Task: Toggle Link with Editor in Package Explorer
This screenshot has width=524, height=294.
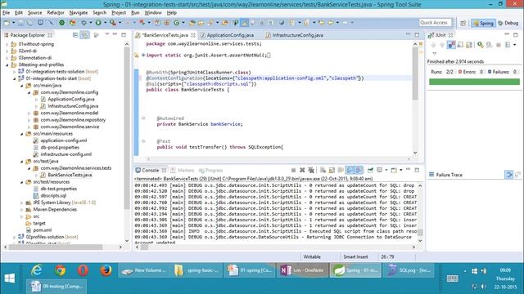Action: (x=84, y=35)
